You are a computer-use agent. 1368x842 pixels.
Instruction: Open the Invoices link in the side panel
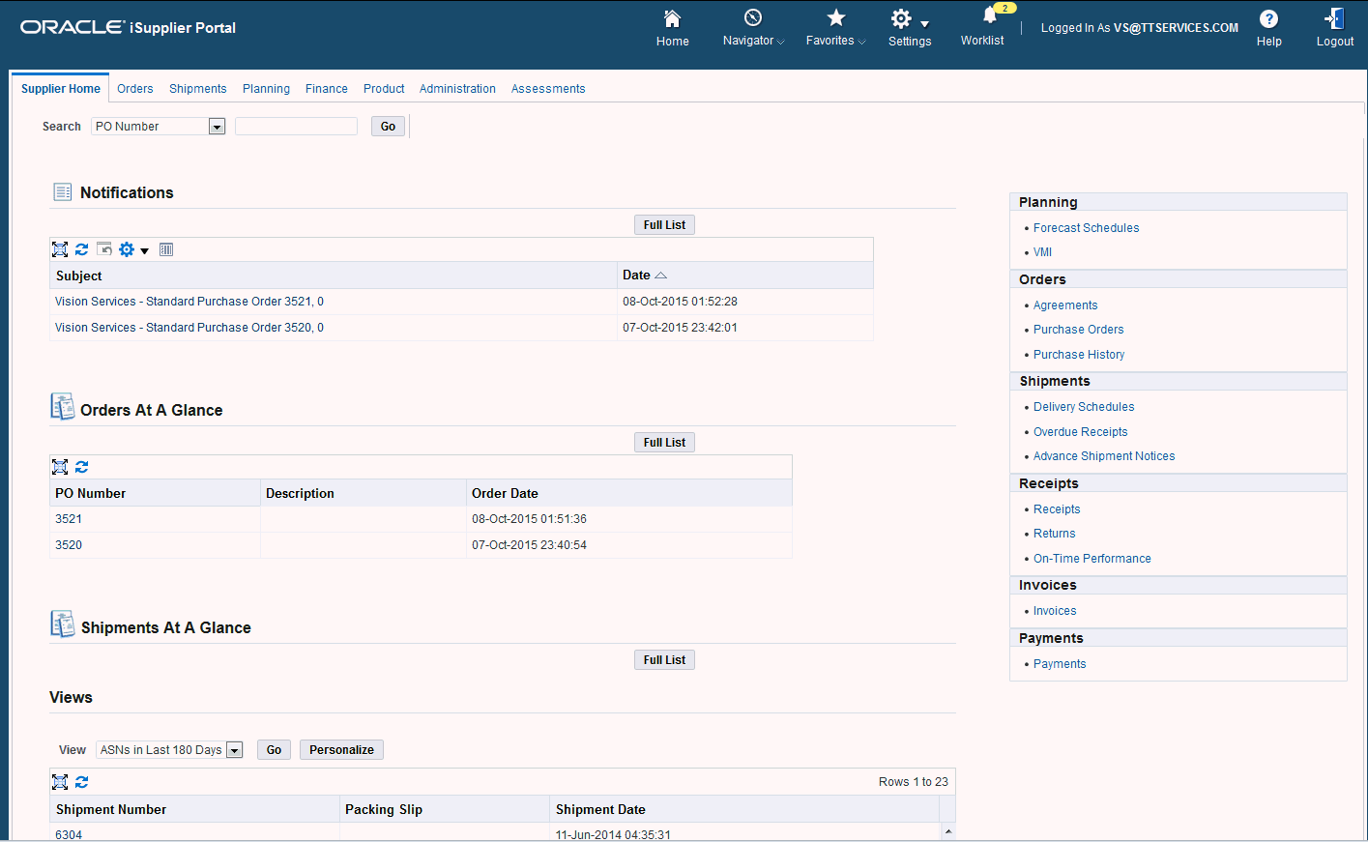1055,611
